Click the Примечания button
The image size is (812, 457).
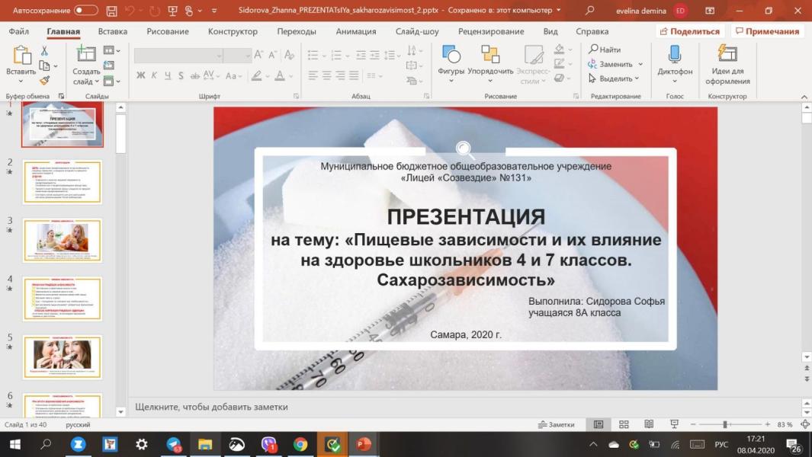click(x=767, y=31)
